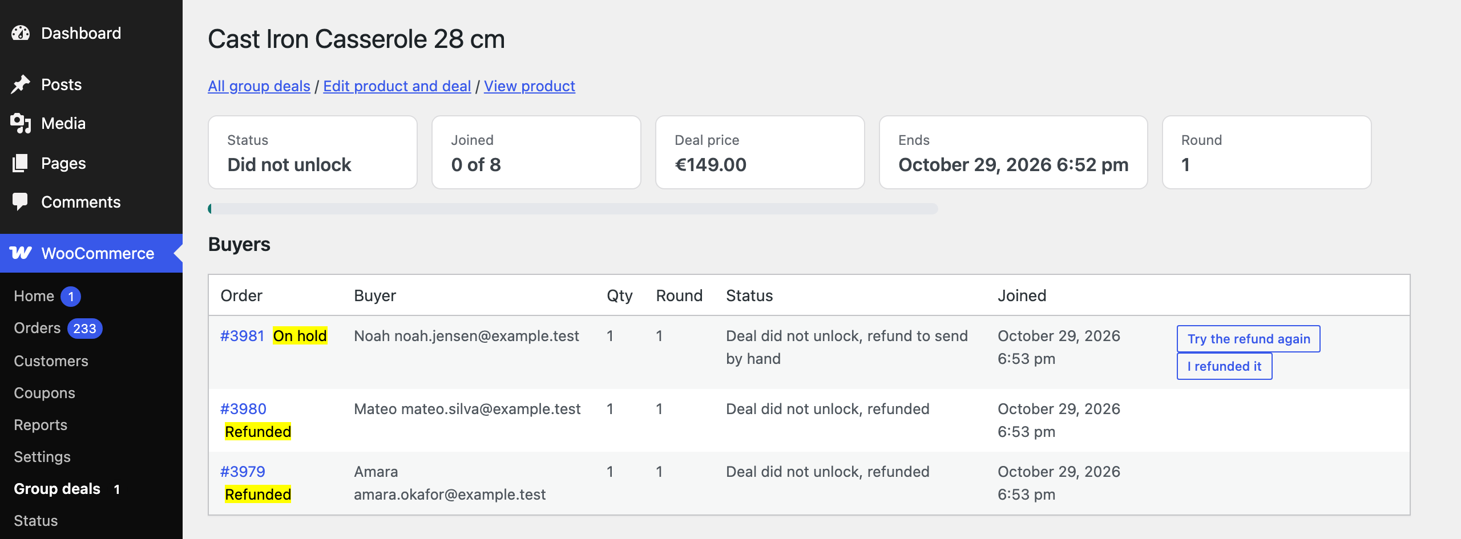The image size is (1461, 539).
Task: Open the Pages menu label
Action: tap(63, 163)
